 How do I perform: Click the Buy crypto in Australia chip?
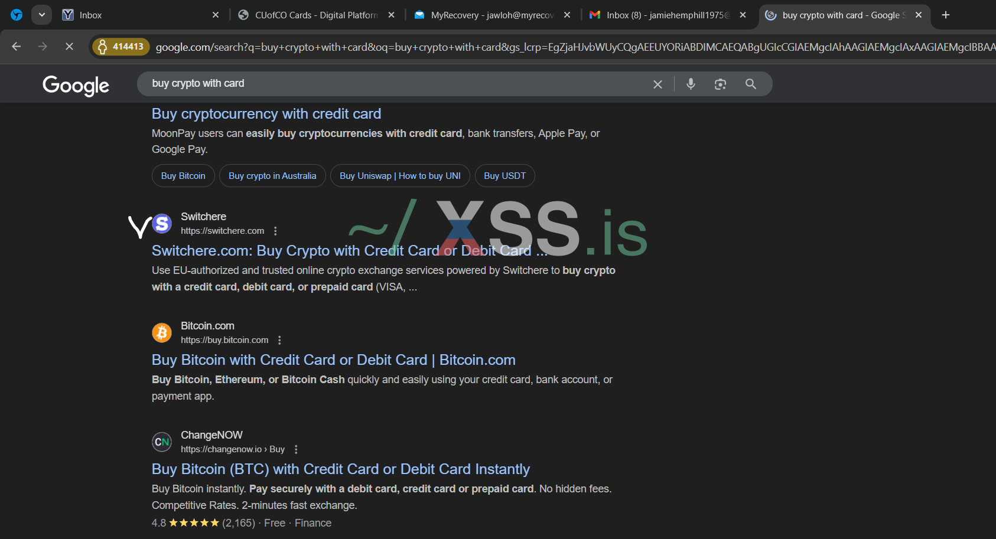tap(272, 176)
